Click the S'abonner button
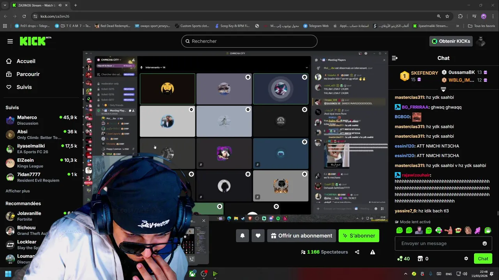Screen dimensions: 499x280 (x=359, y=236)
